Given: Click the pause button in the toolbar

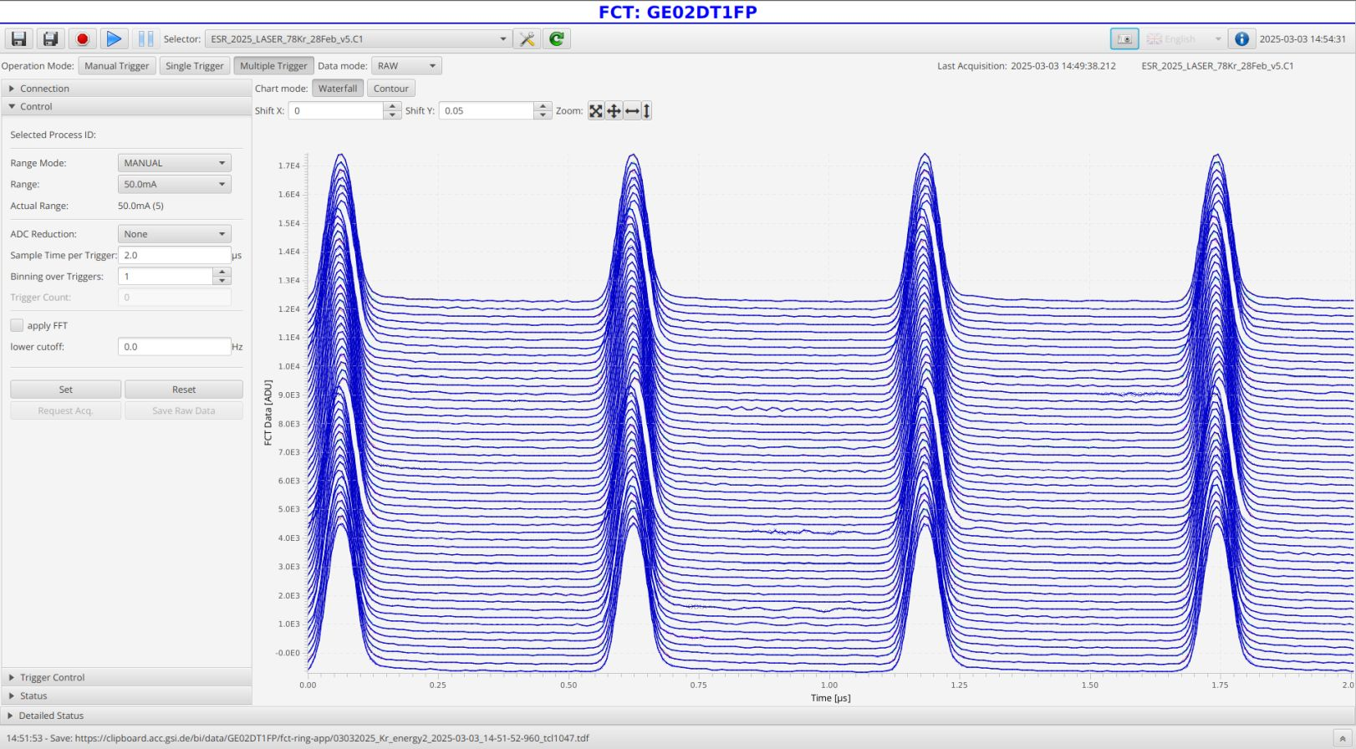Looking at the screenshot, I should 145,38.
